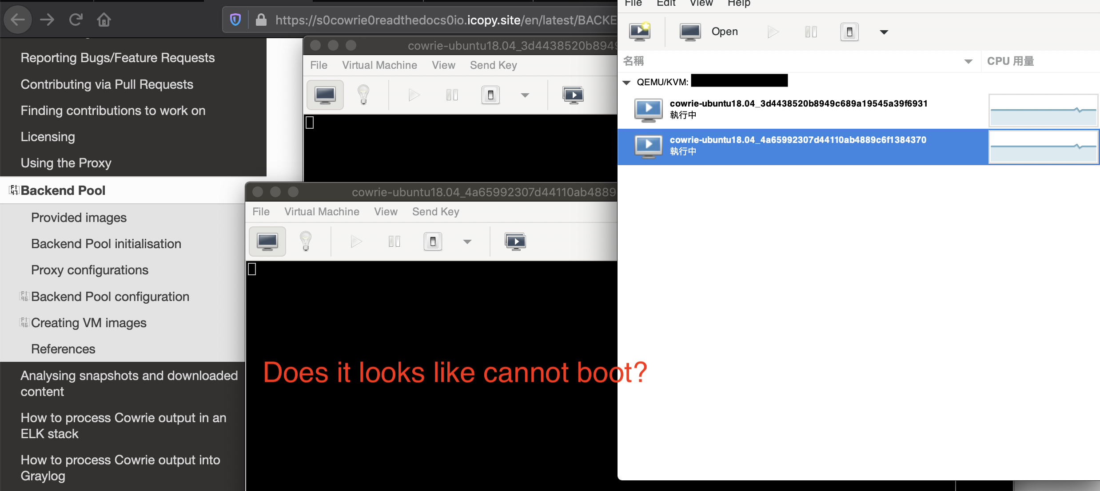Viewport: 1100px width, 491px height.
Task: Create a new virtual machine from the manager toolbar
Action: pos(640,32)
